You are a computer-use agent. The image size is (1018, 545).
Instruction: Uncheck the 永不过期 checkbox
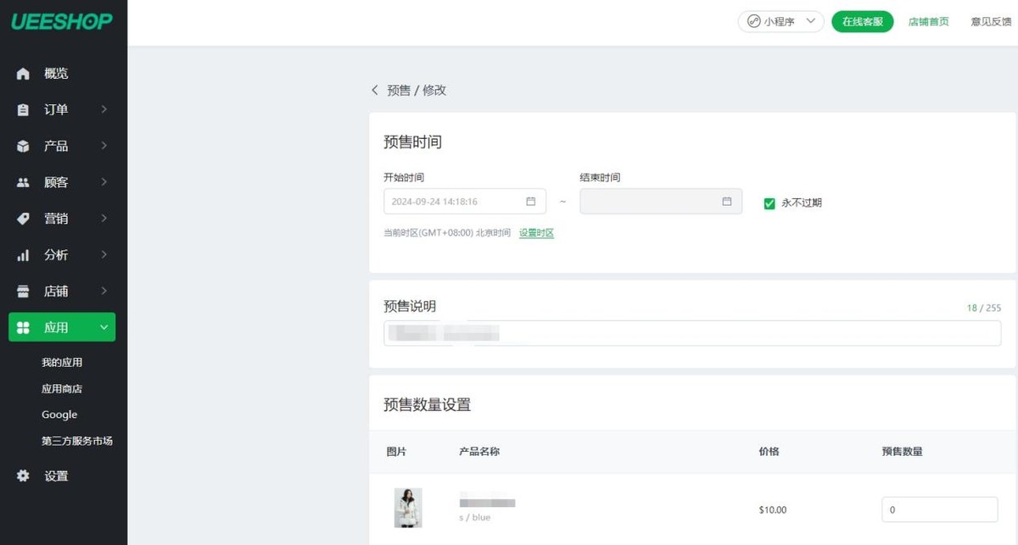coord(769,203)
